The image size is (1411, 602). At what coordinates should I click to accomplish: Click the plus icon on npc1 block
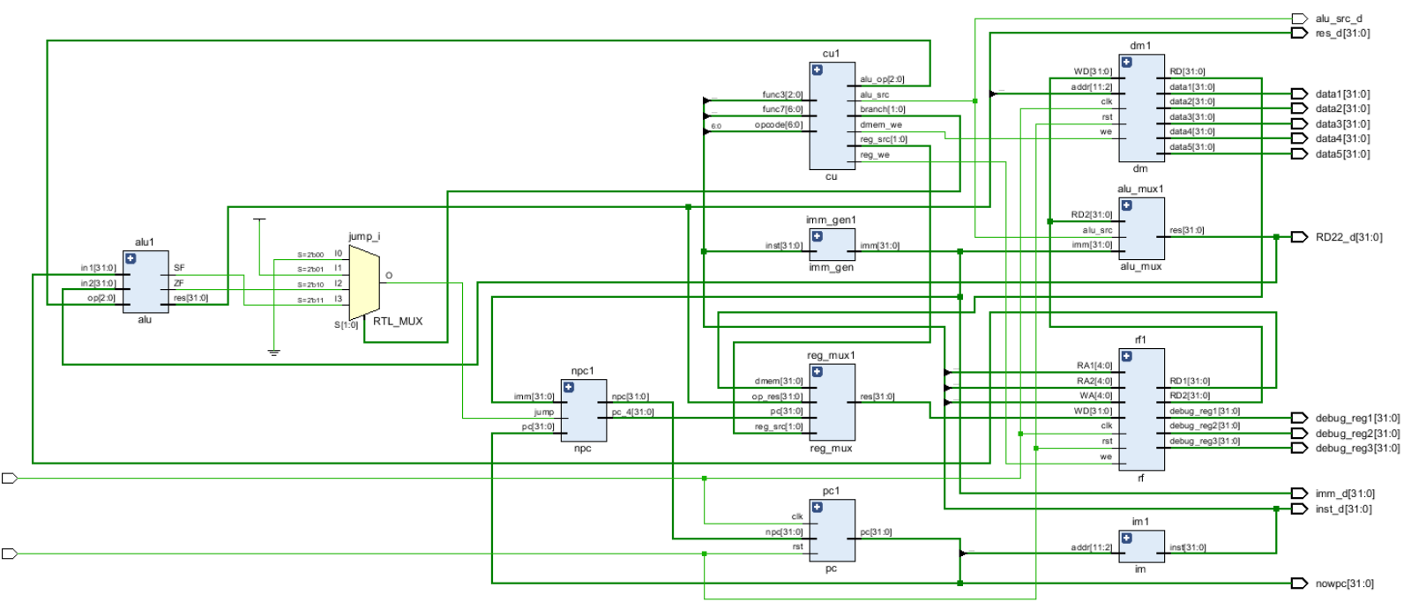[569, 387]
